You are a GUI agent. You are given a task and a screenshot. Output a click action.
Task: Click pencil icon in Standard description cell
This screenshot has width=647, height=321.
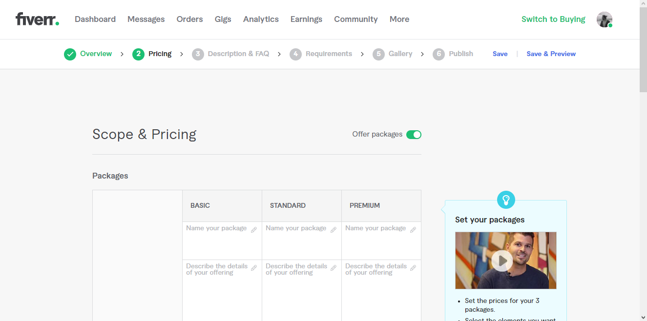point(334,268)
